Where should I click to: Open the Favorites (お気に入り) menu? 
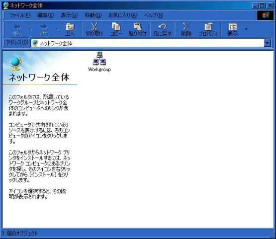click(x=123, y=15)
